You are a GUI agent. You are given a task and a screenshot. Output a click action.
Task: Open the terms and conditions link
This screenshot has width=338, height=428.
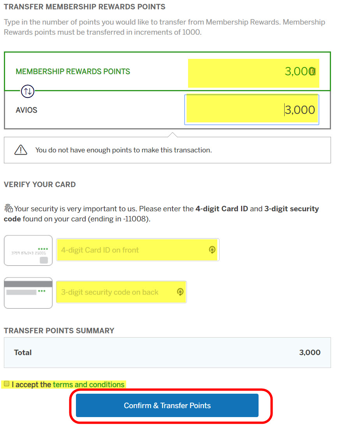point(88,384)
